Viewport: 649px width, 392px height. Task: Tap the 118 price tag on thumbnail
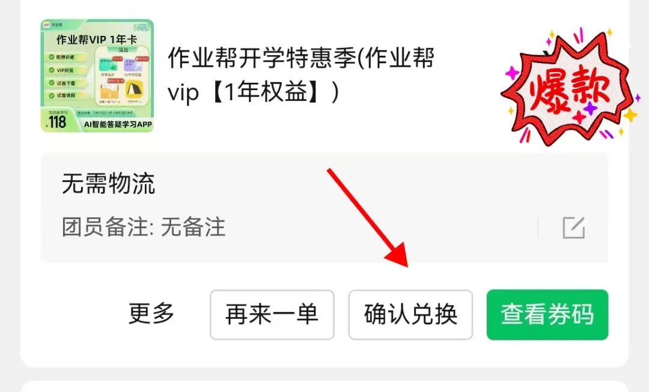(57, 122)
